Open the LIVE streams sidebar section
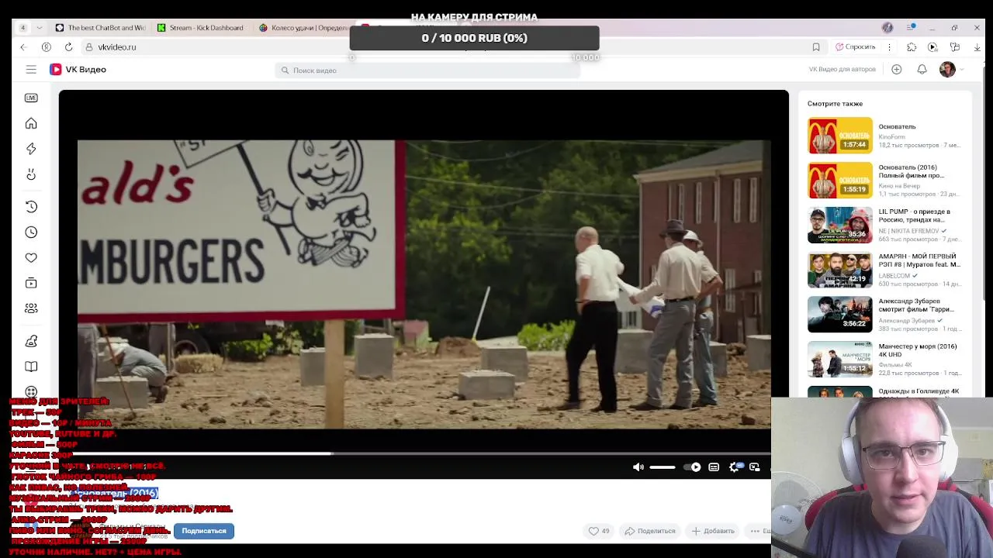Viewport: 993px width, 558px height. click(x=31, y=98)
